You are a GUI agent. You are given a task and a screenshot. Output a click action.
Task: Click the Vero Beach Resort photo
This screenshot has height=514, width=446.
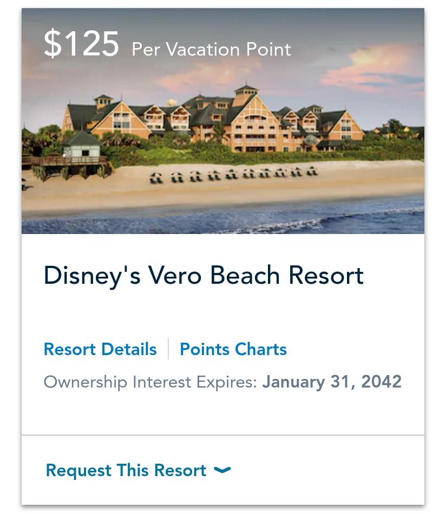point(223,121)
